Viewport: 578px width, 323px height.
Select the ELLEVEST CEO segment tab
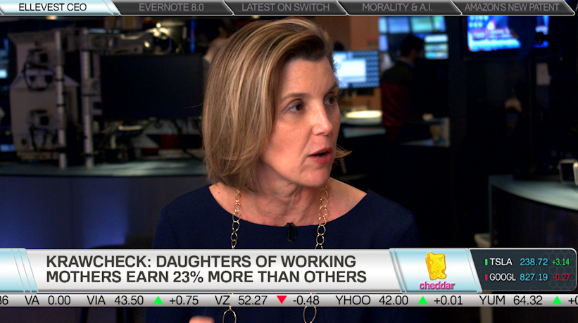[57, 7]
